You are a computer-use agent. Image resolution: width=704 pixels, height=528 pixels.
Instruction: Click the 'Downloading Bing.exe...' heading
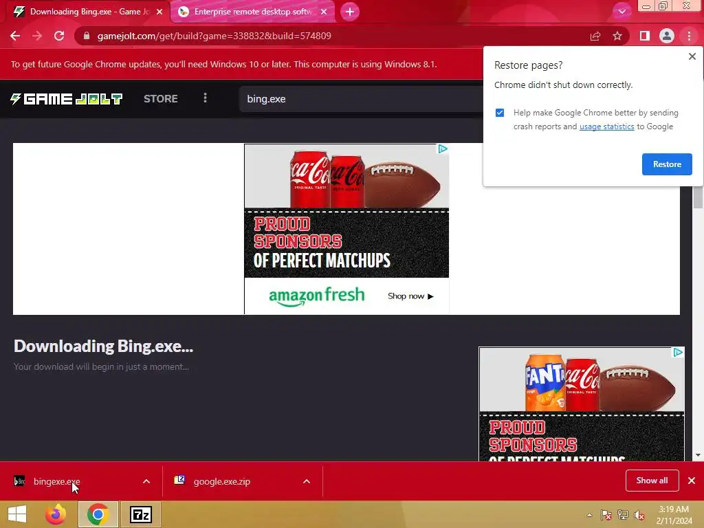pos(103,346)
